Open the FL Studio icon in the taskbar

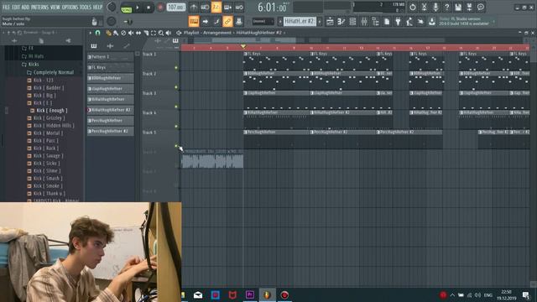(x=267, y=294)
